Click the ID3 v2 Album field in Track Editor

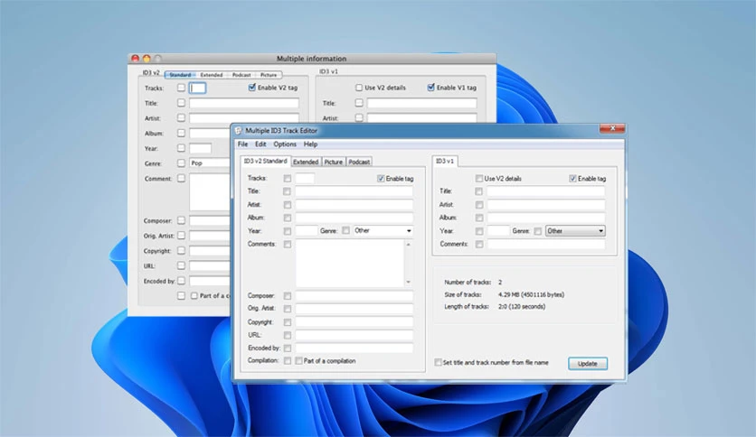(354, 218)
